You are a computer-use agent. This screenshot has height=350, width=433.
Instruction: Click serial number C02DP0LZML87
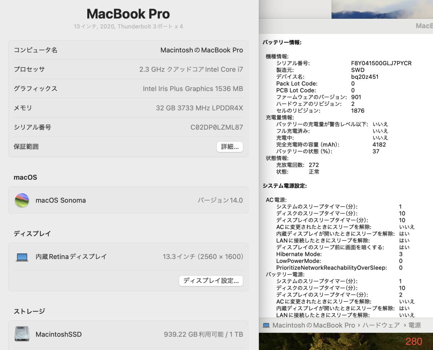click(x=217, y=127)
